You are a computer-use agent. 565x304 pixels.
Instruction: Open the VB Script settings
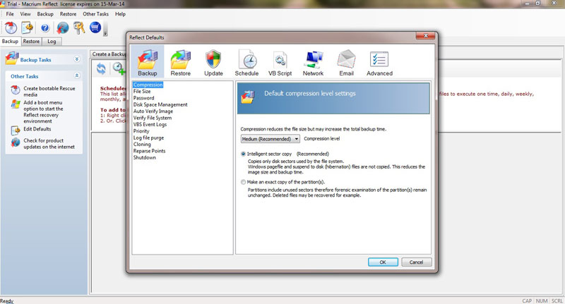tap(280, 63)
